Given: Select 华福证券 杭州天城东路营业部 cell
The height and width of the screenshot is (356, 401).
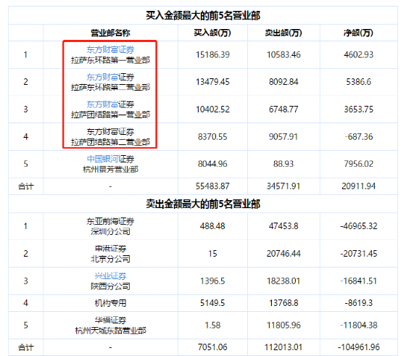Looking at the screenshot, I should (x=110, y=326).
